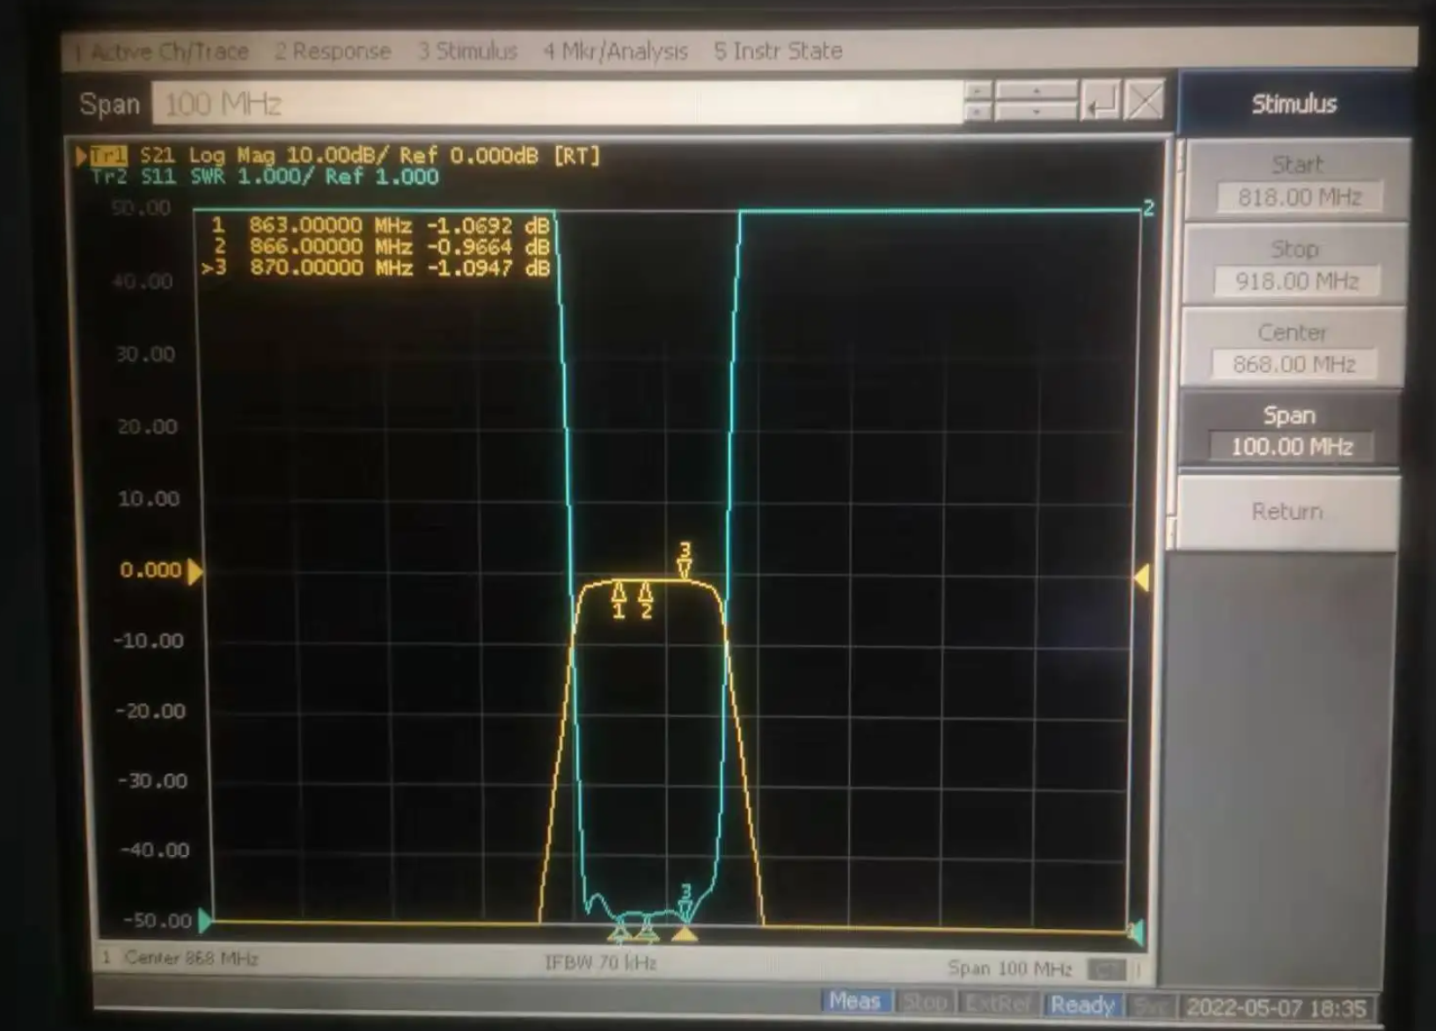Click the X cancel icon in entry bar
The width and height of the screenshot is (1436, 1031).
(x=1144, y=102)
